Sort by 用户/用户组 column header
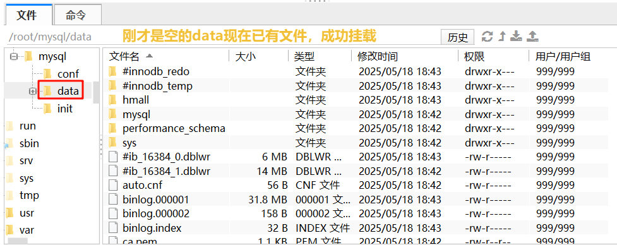The image size is (617, 245). click(x=563, y=56)
